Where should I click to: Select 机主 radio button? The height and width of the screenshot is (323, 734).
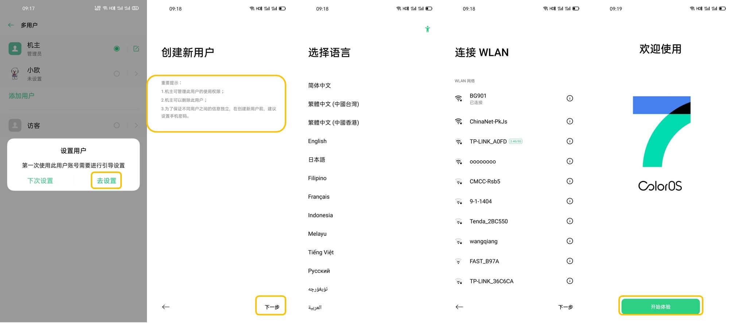point(117,48)
